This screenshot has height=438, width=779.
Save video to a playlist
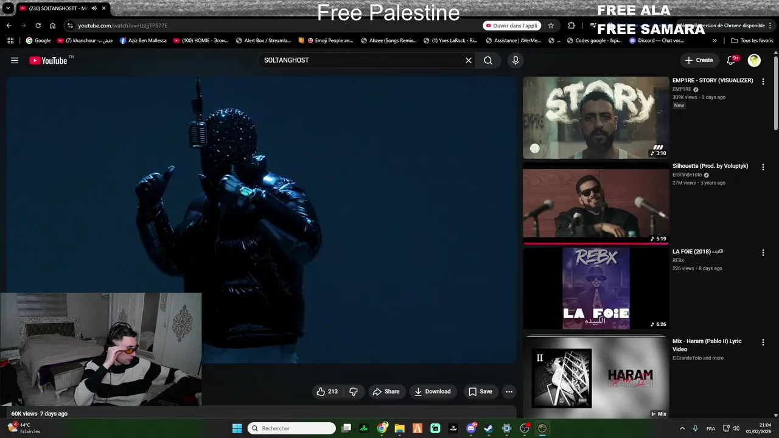pos(480,392)
